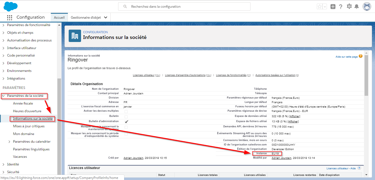Click Afficher link for file space used
Screen dimensions: 375x180
293,122
